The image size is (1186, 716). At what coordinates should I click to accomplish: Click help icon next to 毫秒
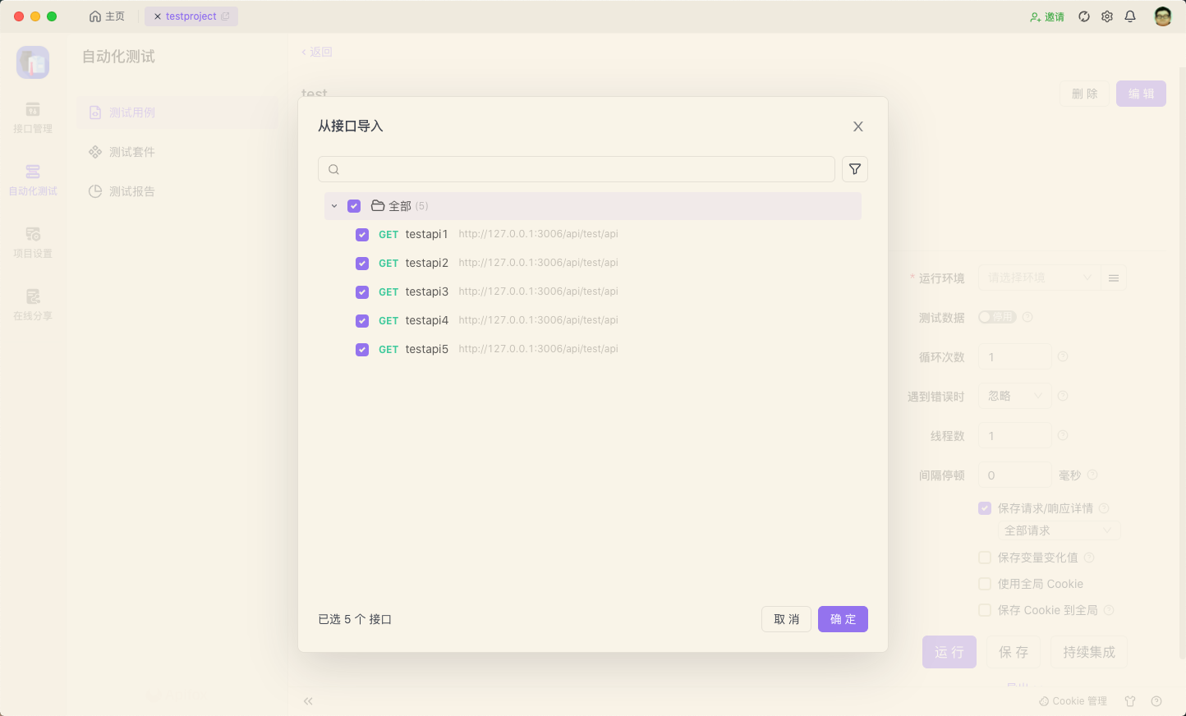[1092, 475]
